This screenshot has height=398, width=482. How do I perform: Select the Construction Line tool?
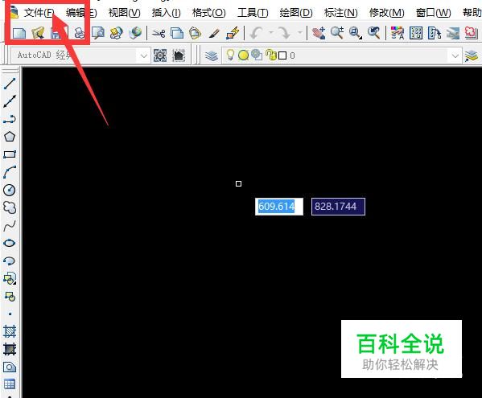[10, 101]
